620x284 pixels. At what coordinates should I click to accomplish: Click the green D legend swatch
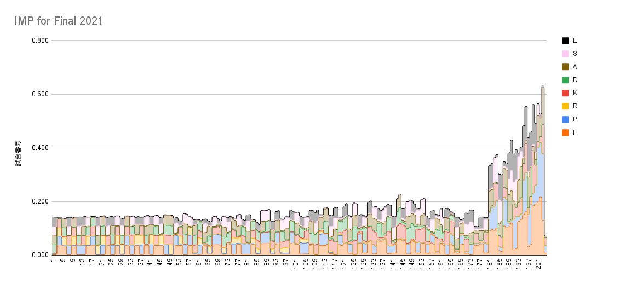(565, 80)
